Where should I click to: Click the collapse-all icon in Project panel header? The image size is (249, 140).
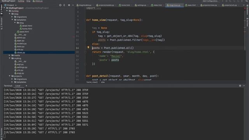(x=64, y=5)
